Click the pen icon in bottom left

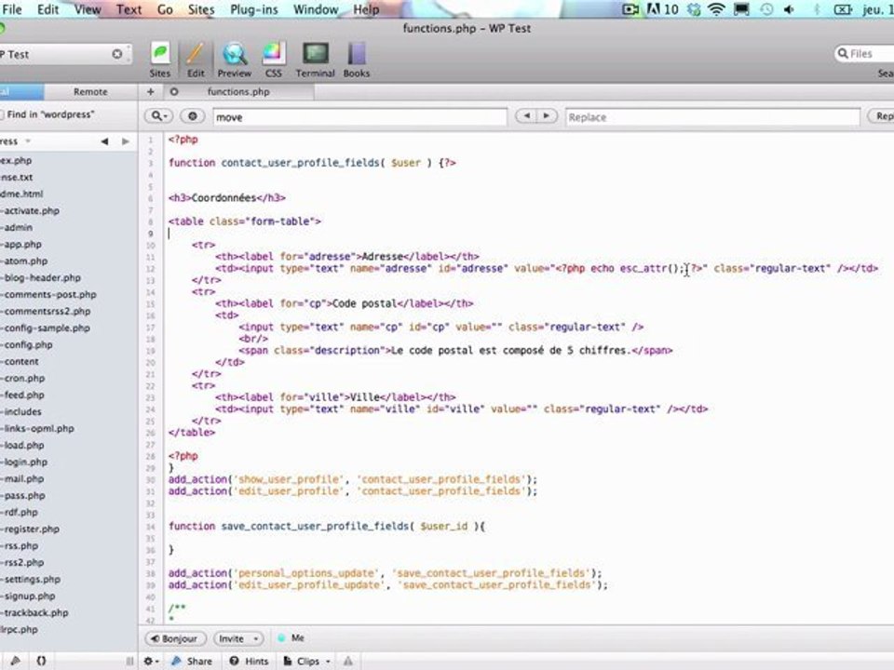16,661
